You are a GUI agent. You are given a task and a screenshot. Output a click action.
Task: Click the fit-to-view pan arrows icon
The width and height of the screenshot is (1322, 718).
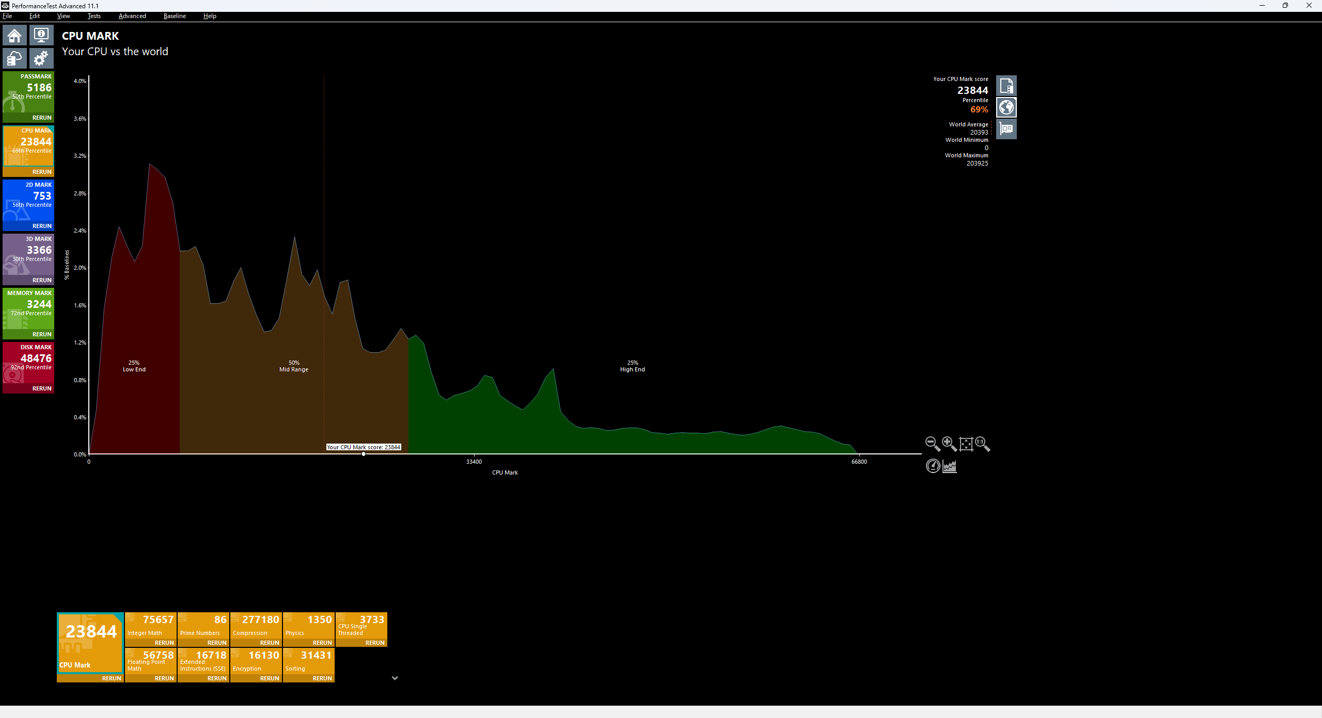pos(966,444)
